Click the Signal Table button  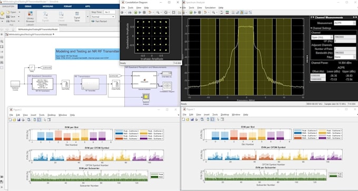coord(77,17)
